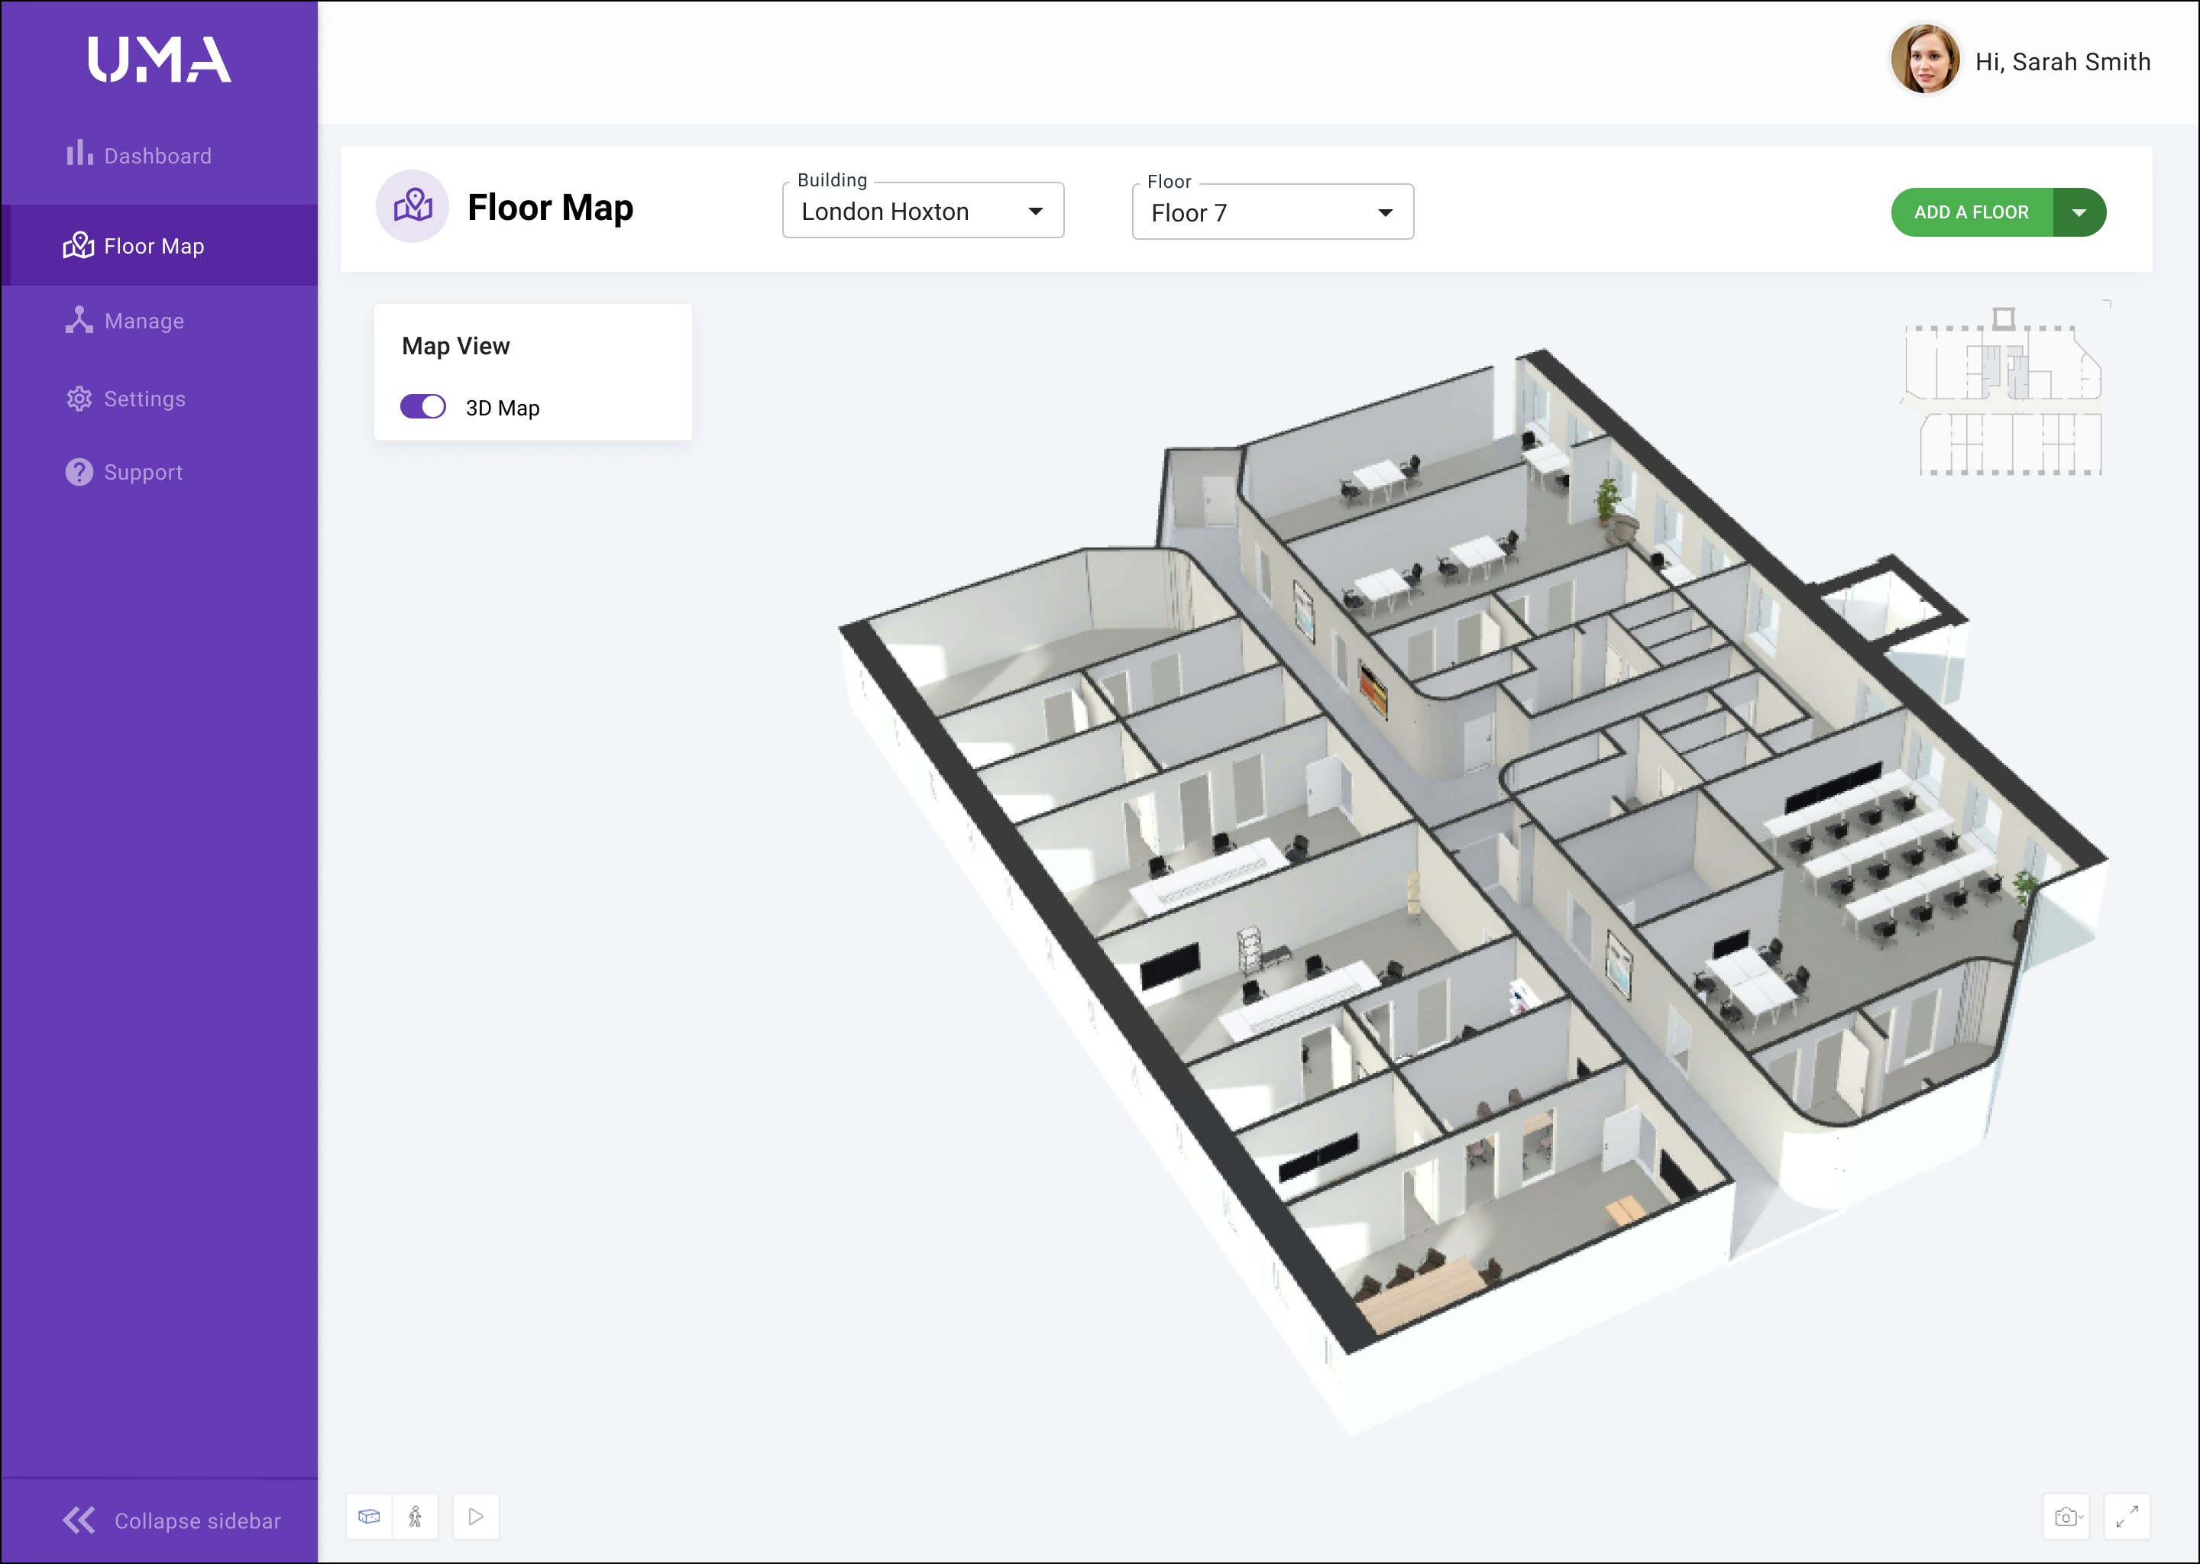Click the Collapse sidebar link
The width and height of the screenshot is (2200, 1564).
point(197,1520)
